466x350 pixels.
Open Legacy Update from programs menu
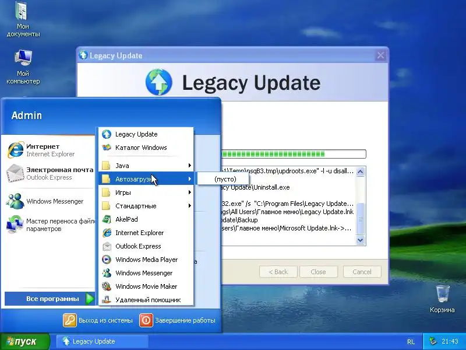(146, 134)
